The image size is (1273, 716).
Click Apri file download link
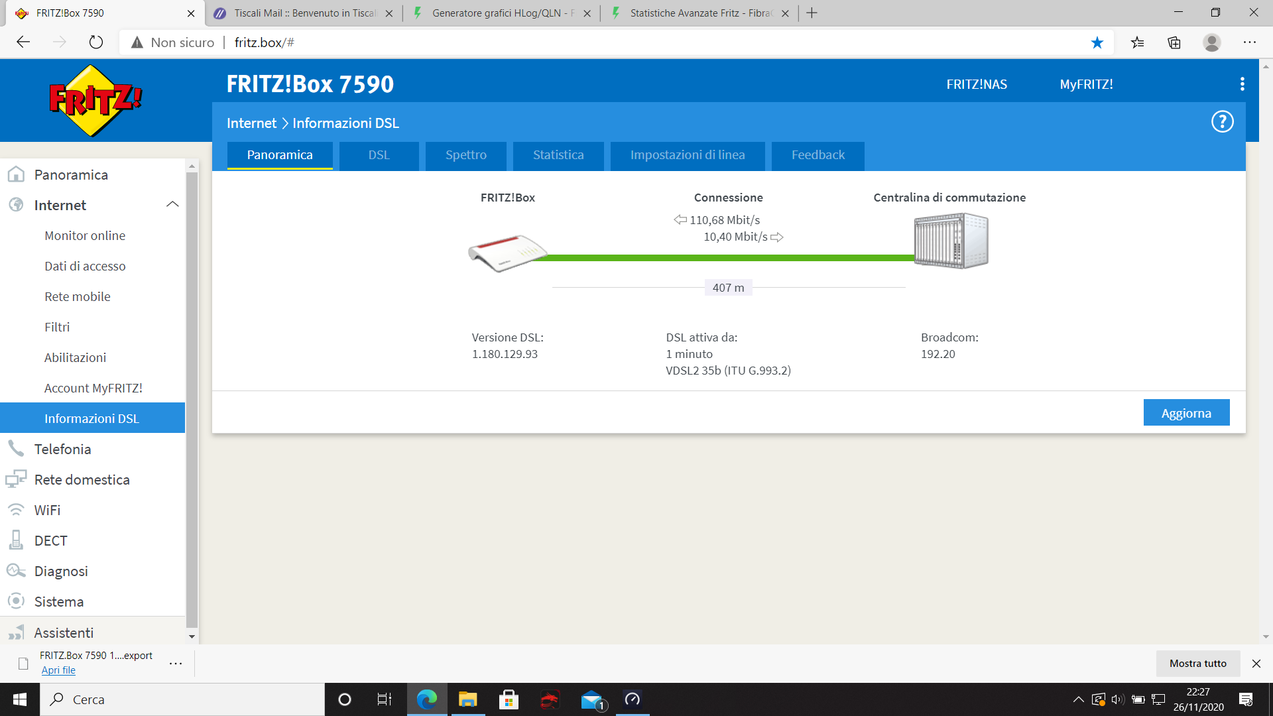point(58,670)
